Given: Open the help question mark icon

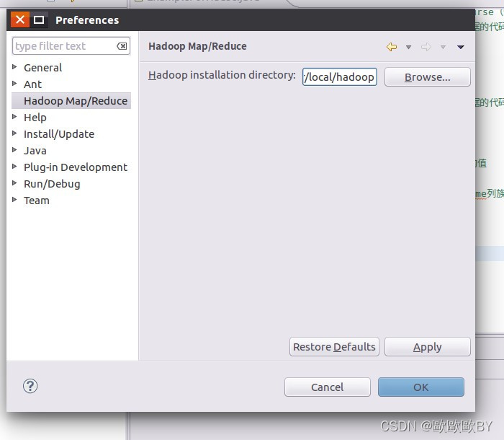Looking at the screenshot, I should coord(30,386).
